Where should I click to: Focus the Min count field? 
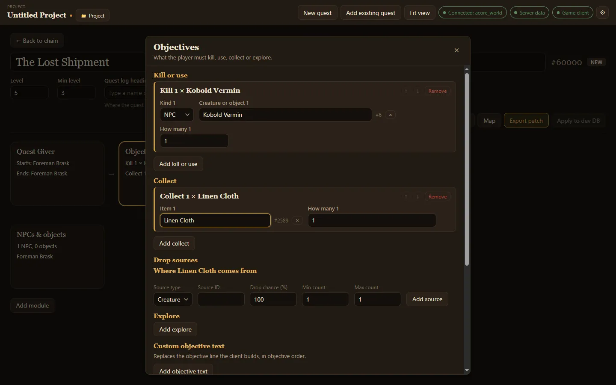click(x=326, y=299)
